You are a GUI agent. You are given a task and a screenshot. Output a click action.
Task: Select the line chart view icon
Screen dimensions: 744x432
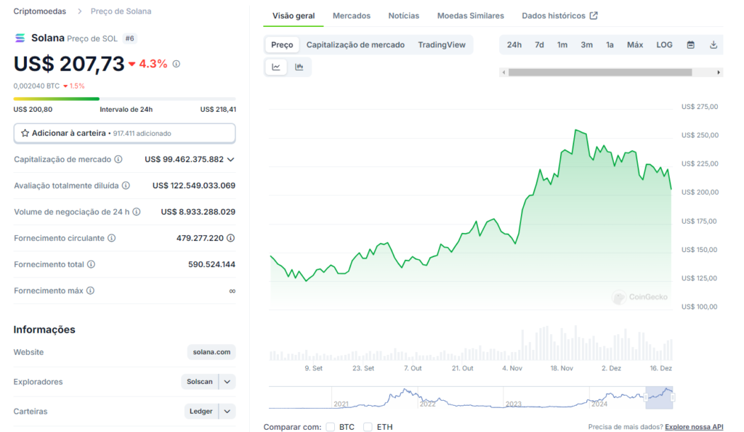(x=276, y=67)
